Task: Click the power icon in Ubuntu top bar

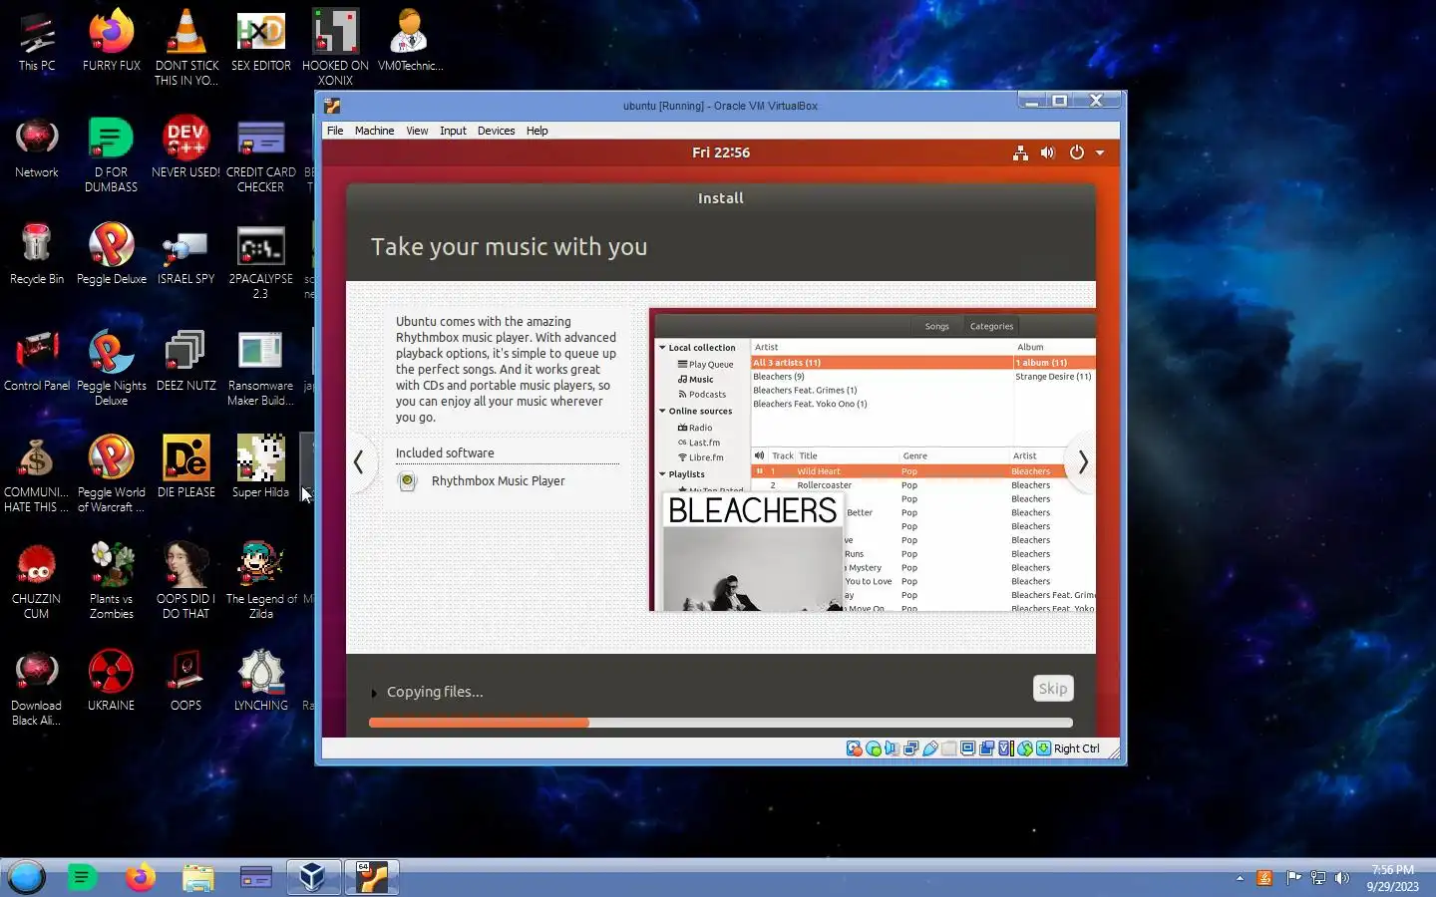Action: 1076,152
